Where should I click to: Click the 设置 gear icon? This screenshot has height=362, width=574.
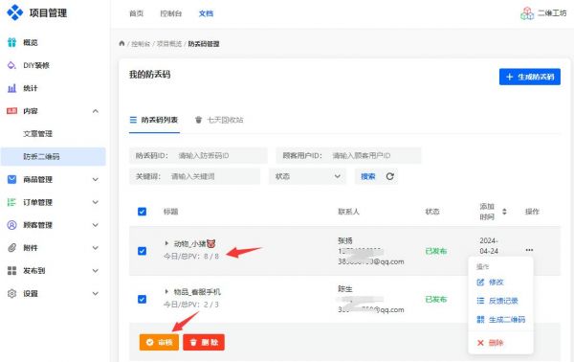pyautogui.click(x=11, y=293)
